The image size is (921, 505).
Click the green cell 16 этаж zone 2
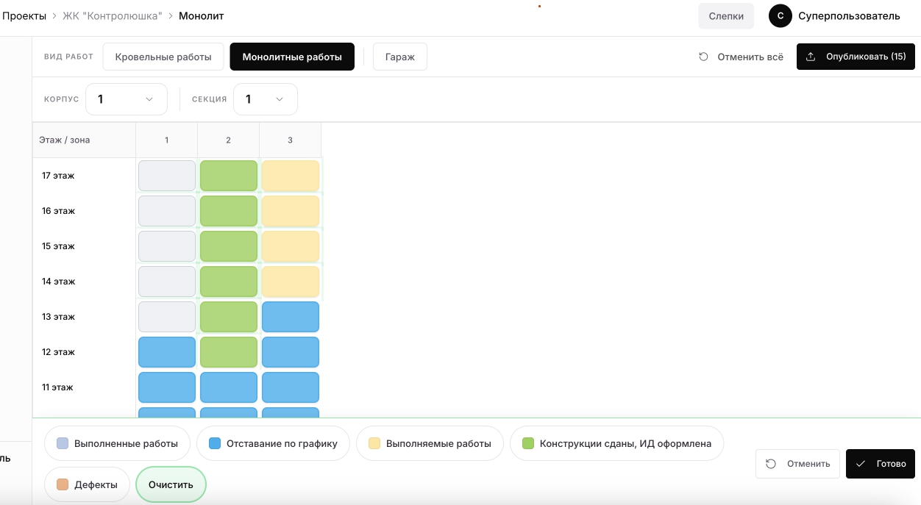coord(229,211)
